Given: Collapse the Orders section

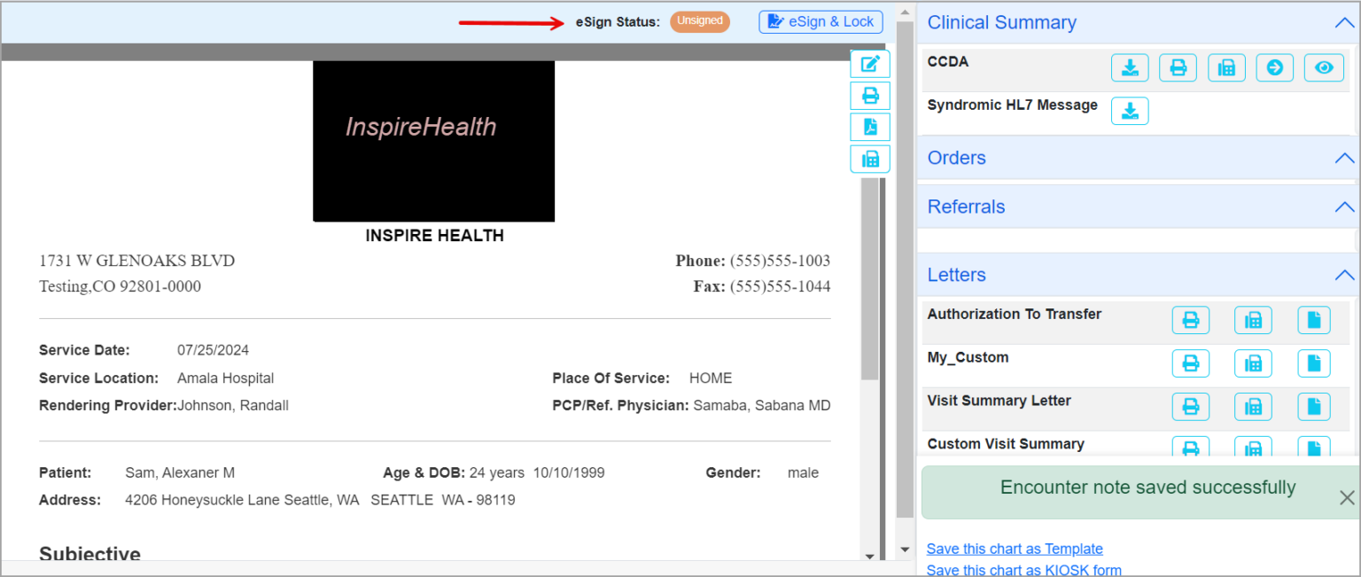Looking at the screenshot, I should click(1344, 158).
